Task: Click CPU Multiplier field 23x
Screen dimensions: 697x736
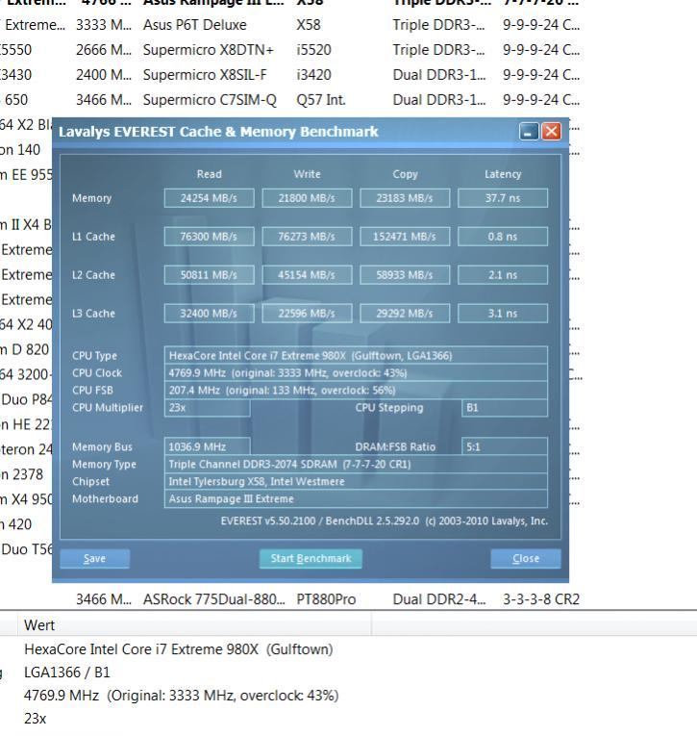Action: [x=207, y=407]
